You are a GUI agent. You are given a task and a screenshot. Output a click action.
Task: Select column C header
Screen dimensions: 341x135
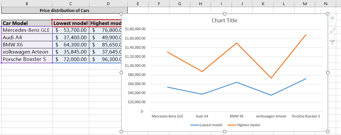[71, 4]
